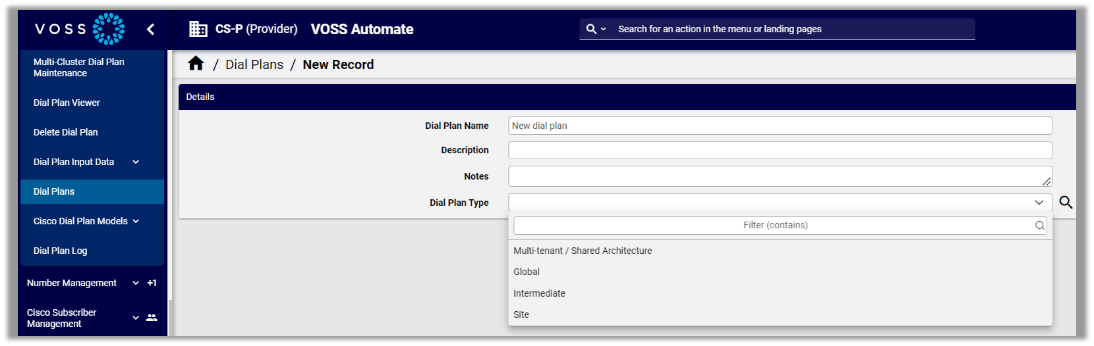Select Multi-tenant / Shared Architecture option

click(583, 251)
